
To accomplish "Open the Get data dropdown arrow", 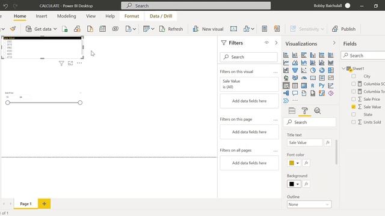I will [x=55, y=29].
